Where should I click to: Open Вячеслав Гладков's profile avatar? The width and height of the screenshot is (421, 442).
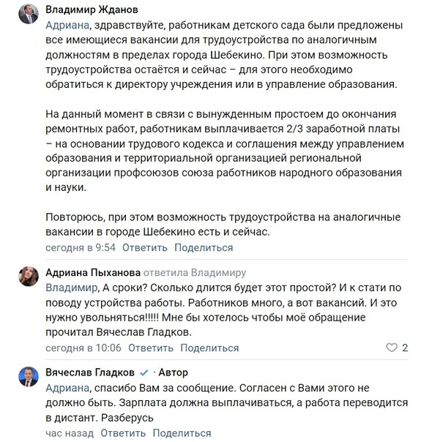point(29,377)
